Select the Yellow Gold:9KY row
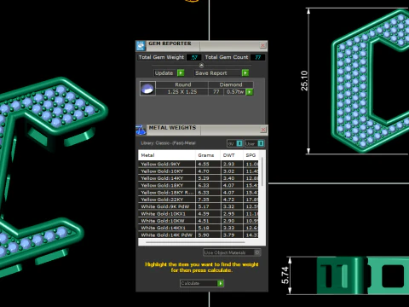409x307 pixels. (x=199, y=164)
